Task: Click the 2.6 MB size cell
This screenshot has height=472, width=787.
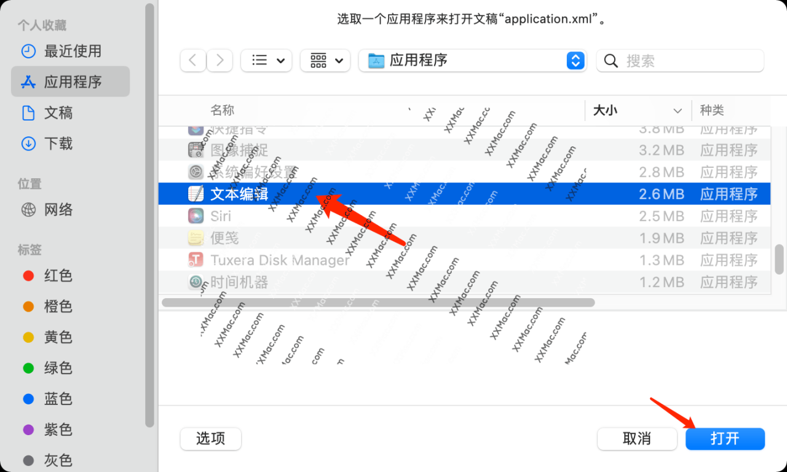Action: tap(661, 194)
